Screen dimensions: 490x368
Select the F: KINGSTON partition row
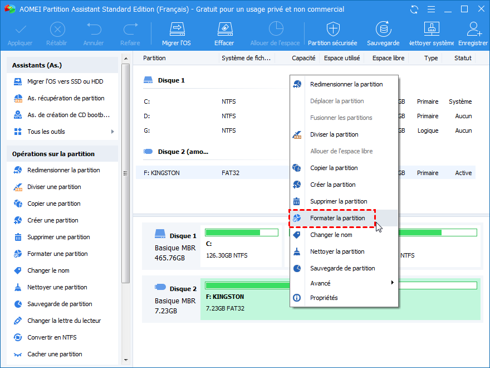(x=305, y=173)
